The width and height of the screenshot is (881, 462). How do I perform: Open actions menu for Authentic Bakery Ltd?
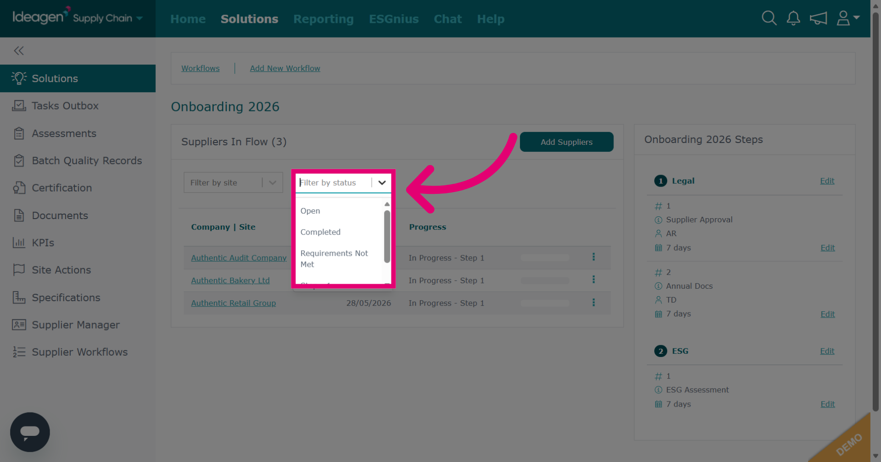tap(593, 280)
